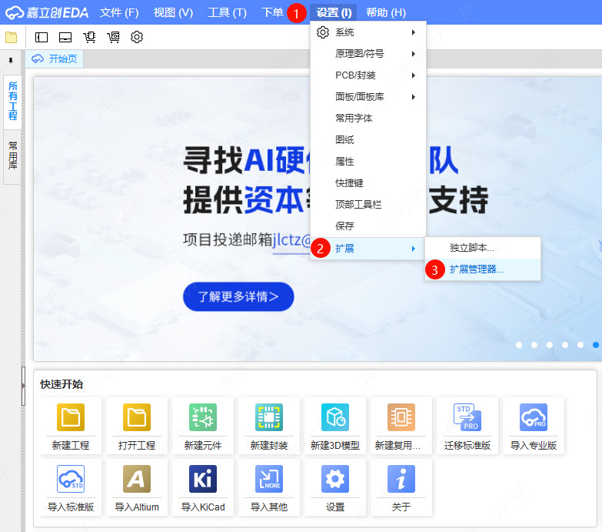Select the last banner carousel dot
The width and height of the screenshot is (602, 532).
(596, 345)
